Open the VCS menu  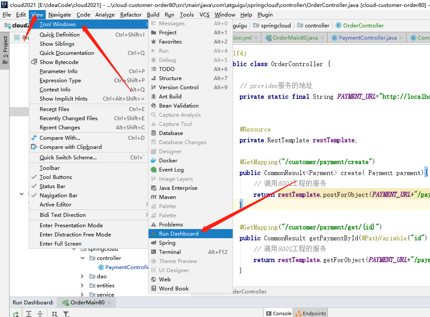(204, 15)
